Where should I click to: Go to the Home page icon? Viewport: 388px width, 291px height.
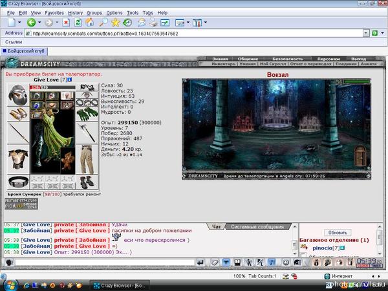90,23
